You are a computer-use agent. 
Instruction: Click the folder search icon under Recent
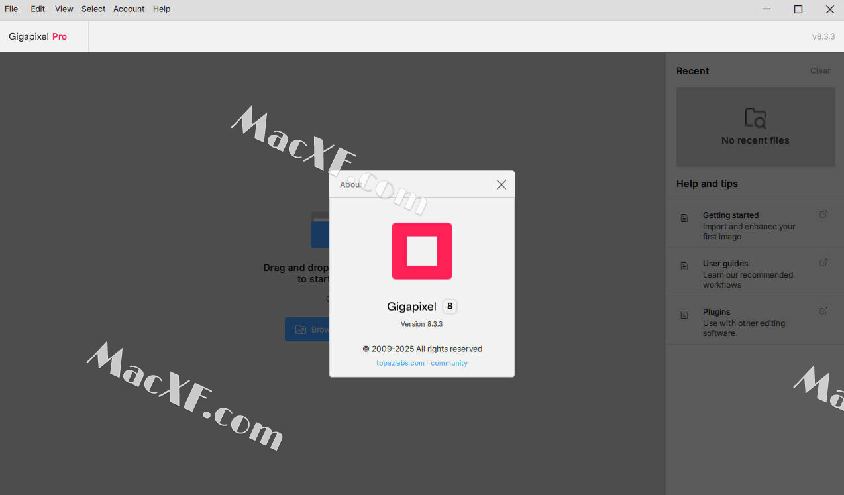[755, 118]
